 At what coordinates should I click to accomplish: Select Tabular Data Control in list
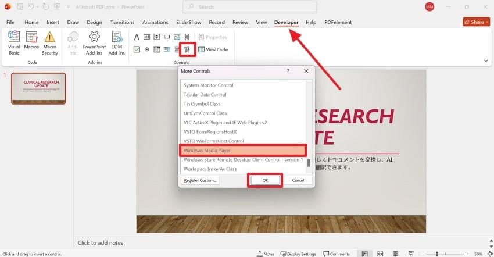coord(243,94)
